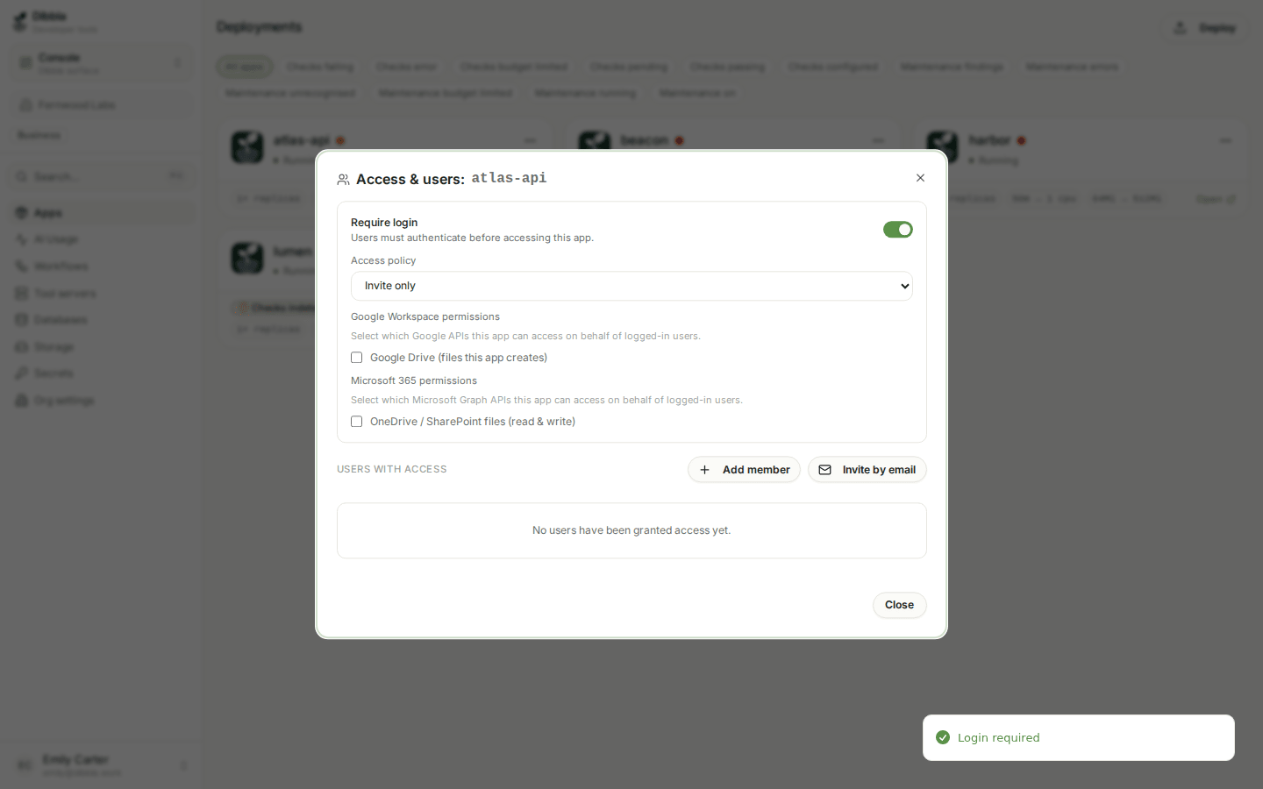The width and height of the screenshot is (1263, 789).
Task: Click the Dibble logo in the sidebar
Action: click(19, 21)
